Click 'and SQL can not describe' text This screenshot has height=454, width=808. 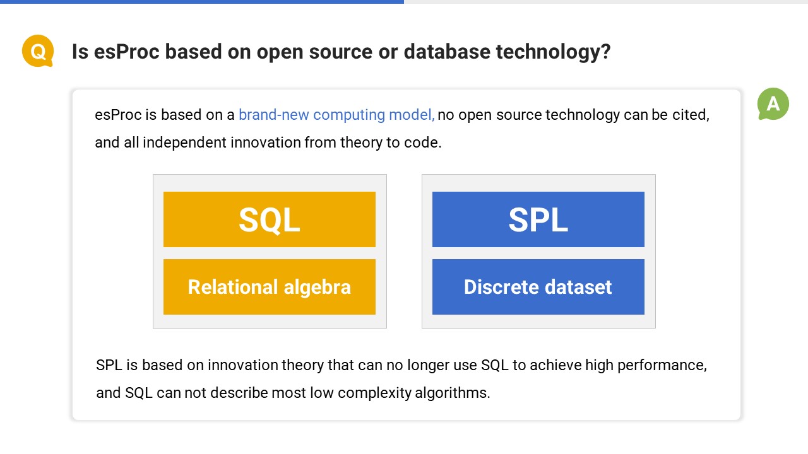[x=182, y=393]
